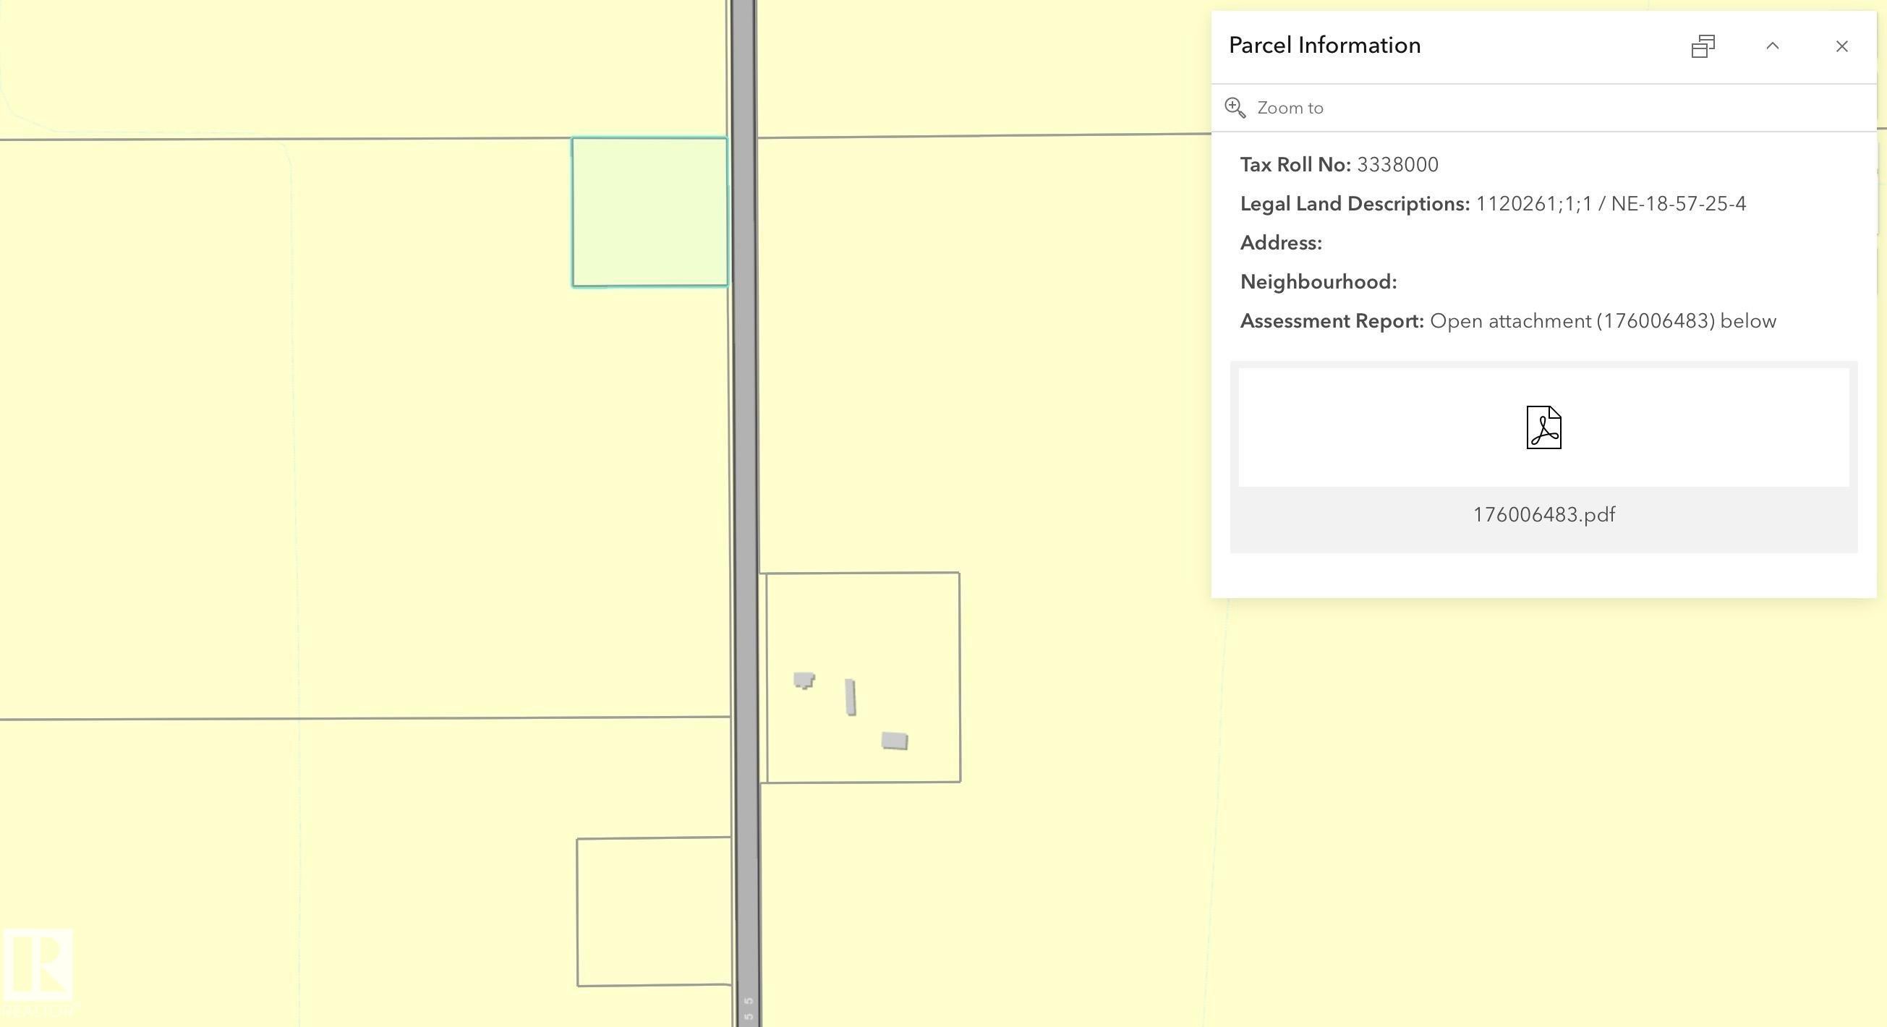Click the zoom-to magnifying glass action
The width and height of the screenshot is (1887, 1027).
1236,107
